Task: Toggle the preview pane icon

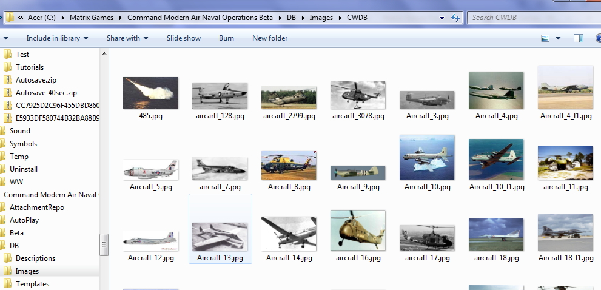Action: 579,38
